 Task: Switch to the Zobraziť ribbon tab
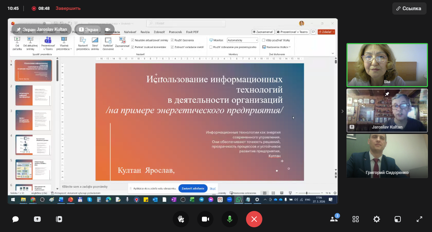point(159,32)
